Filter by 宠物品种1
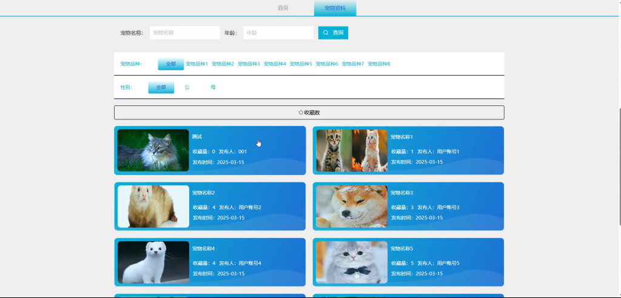 pyautogui.click(x=197, y=64)
